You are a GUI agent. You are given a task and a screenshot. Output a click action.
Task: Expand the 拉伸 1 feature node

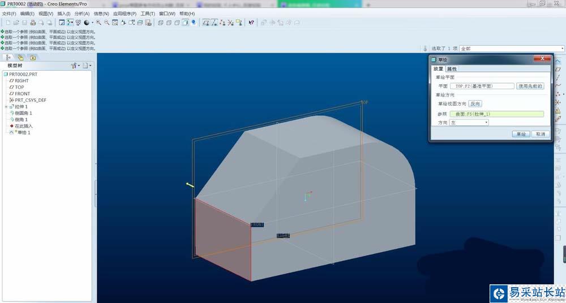coord(6,107)
